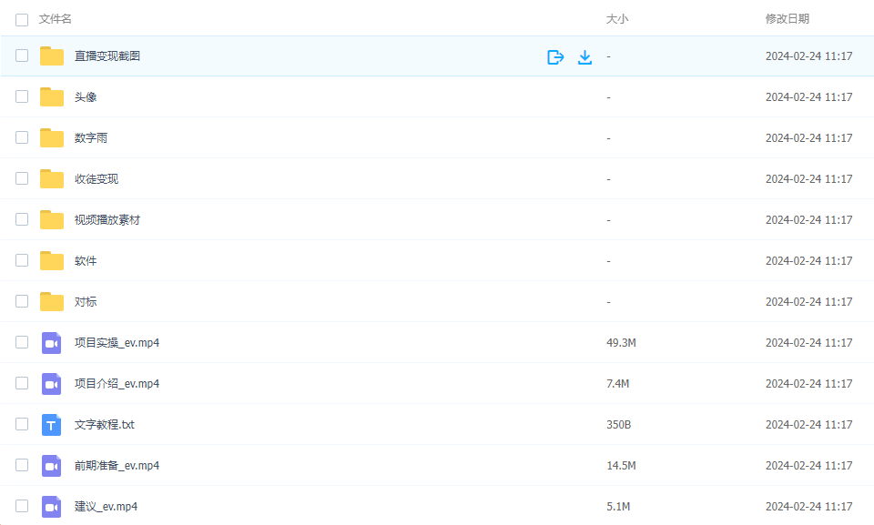The width and height of the screenshot is (874, 525).
Task: Select the checkbox for 项目介绍_ev.mp4
Action: [x=22, y=384]
